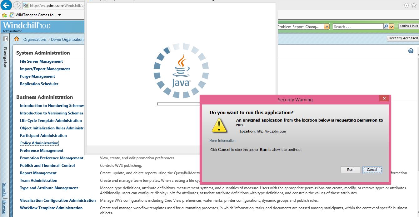419x217 pixels.
Task: Click the Business Administration heading
Action: (x=45, y=97)
